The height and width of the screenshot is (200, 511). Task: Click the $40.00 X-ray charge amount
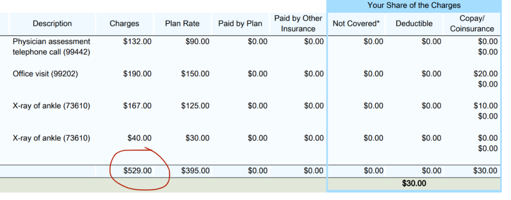point(139,138)
